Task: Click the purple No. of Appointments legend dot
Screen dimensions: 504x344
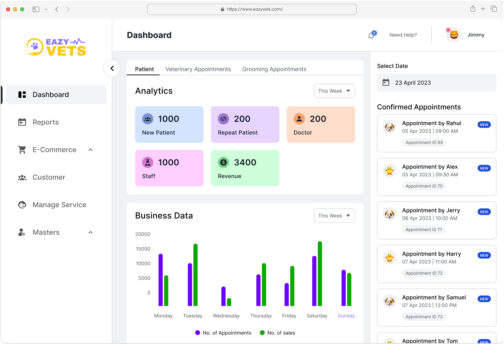Action: (198, 333)
